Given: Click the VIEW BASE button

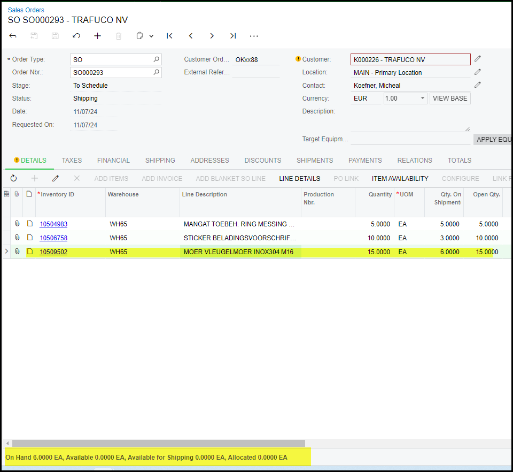Looking at the screenshot, I should tap(449, 98).
